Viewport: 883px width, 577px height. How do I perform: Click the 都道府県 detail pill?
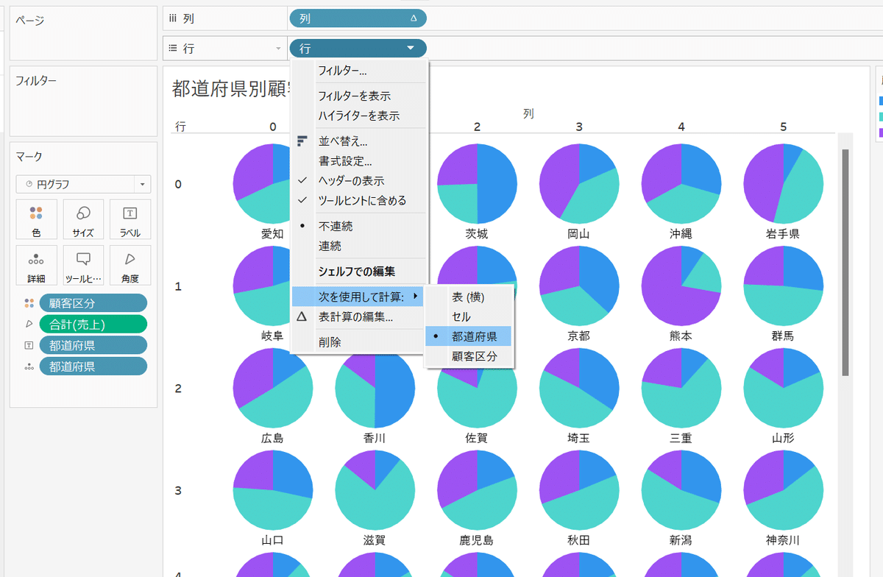tap(93, 367)
